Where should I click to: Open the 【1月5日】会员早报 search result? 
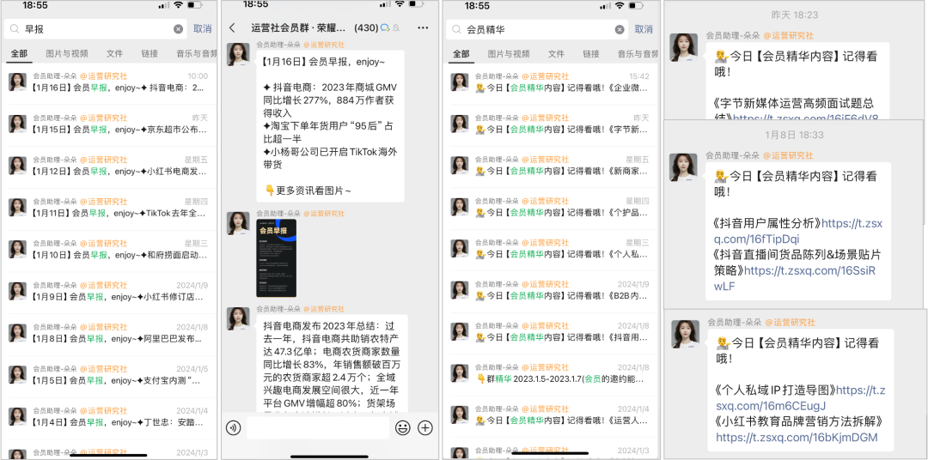[x=109, y=375]
